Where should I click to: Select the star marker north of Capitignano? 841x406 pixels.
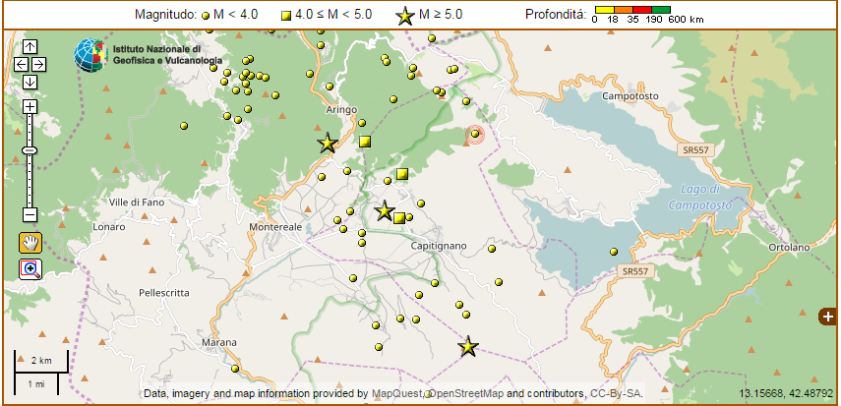[385, 210]
